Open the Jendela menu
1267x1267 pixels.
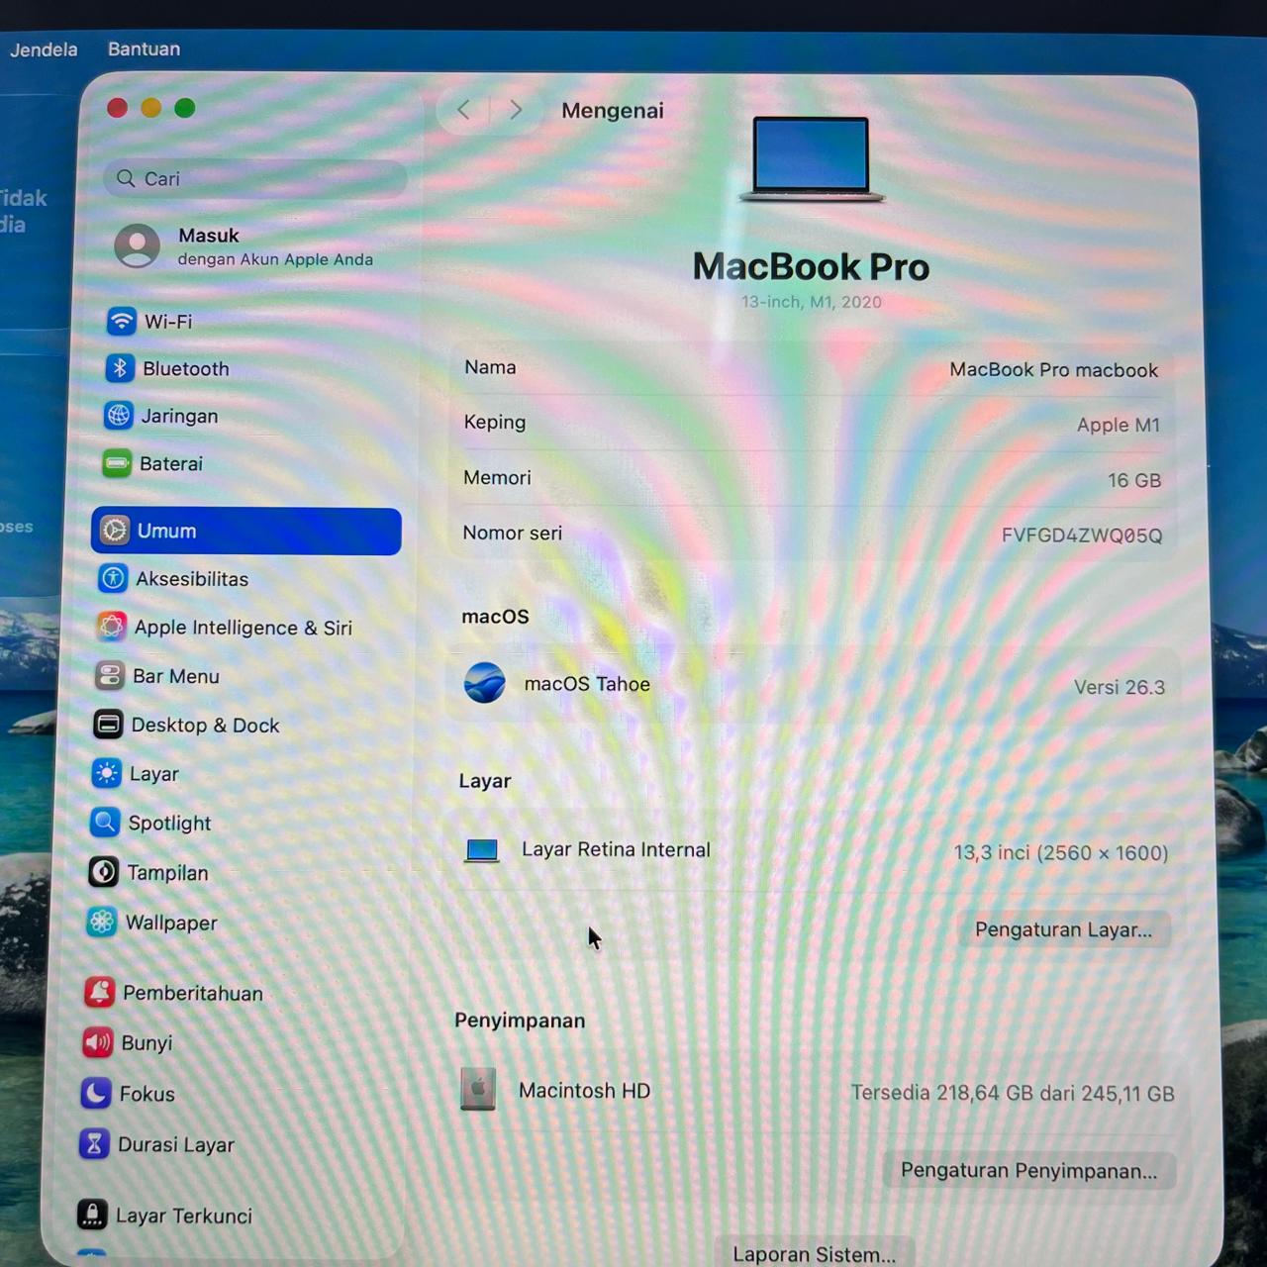(44, 49)
